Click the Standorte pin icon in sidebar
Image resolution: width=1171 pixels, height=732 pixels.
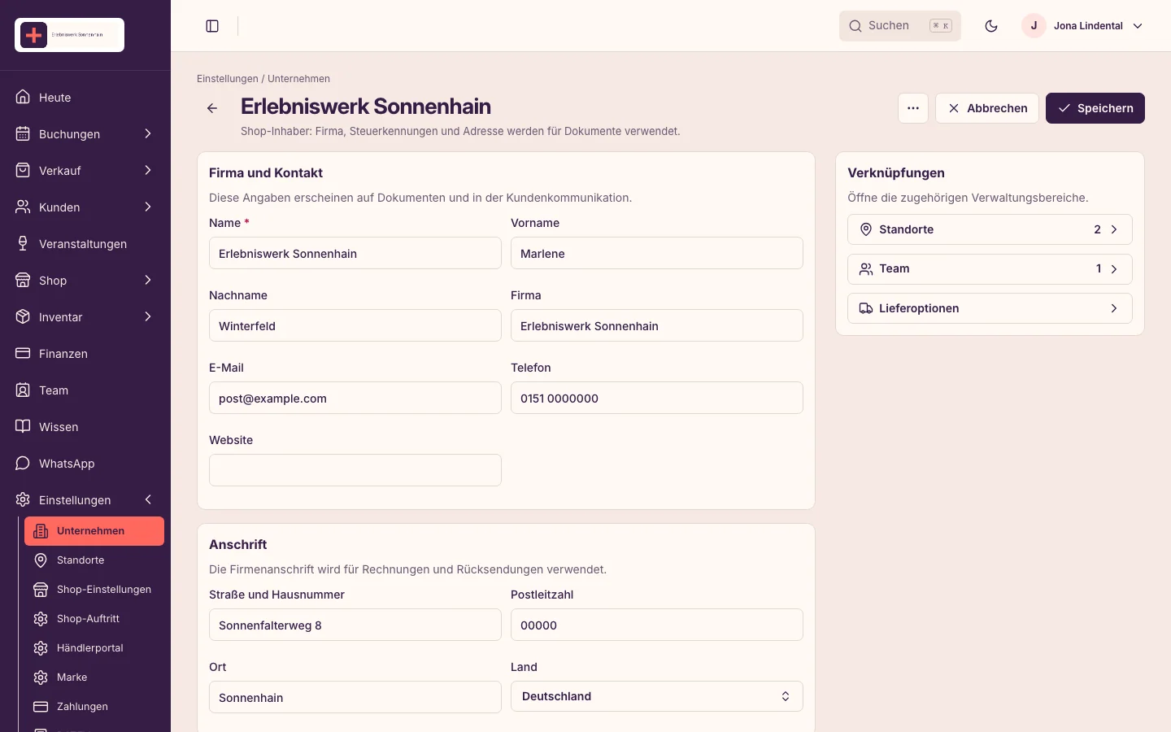click(41, 560)
